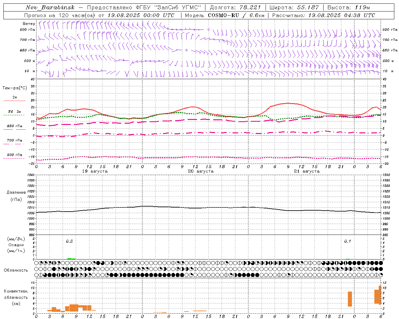Click the date label 21 августа
Screen dimensions: 399x319
tap(307, 171)
